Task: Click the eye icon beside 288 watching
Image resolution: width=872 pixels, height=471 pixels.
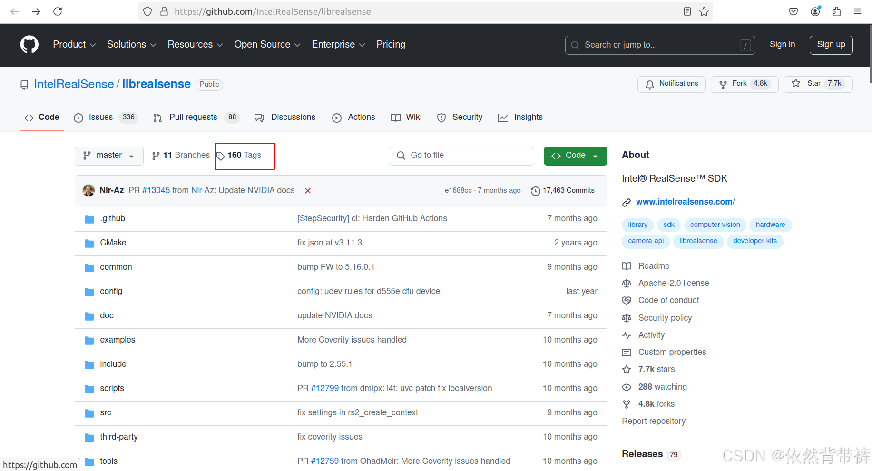Action: 627,387
